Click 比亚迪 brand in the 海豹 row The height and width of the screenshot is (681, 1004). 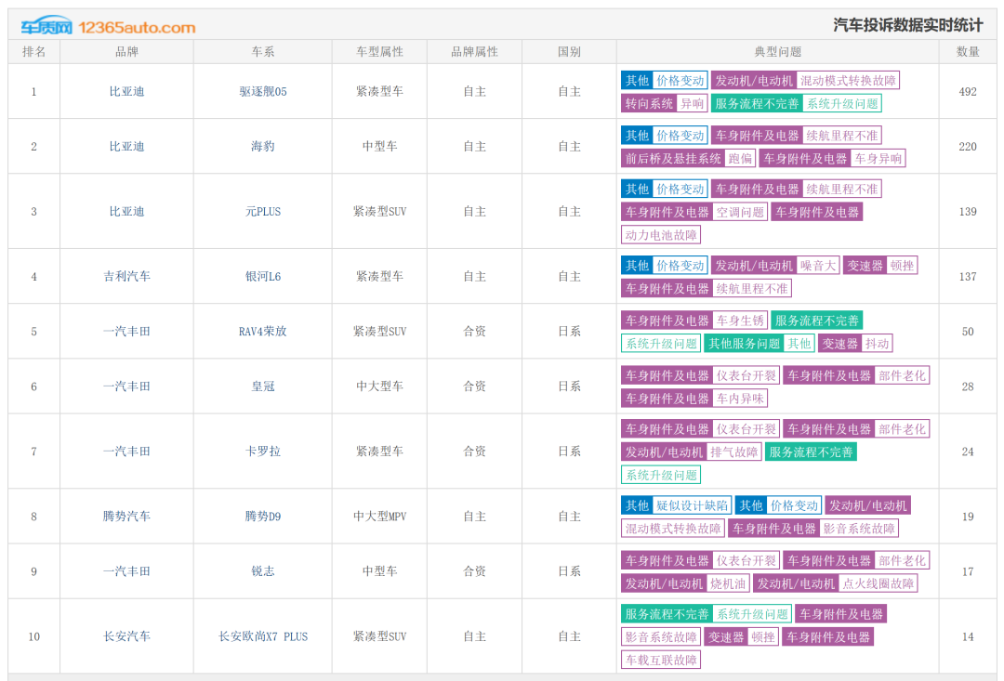126,147
